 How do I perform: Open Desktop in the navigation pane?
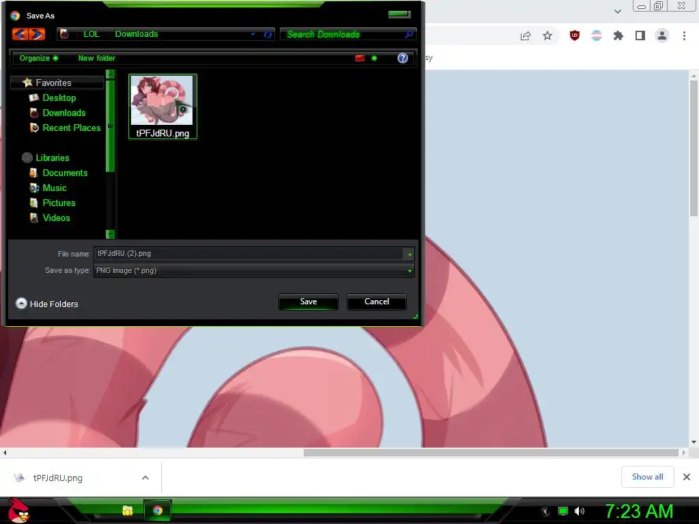pos(59,98)
